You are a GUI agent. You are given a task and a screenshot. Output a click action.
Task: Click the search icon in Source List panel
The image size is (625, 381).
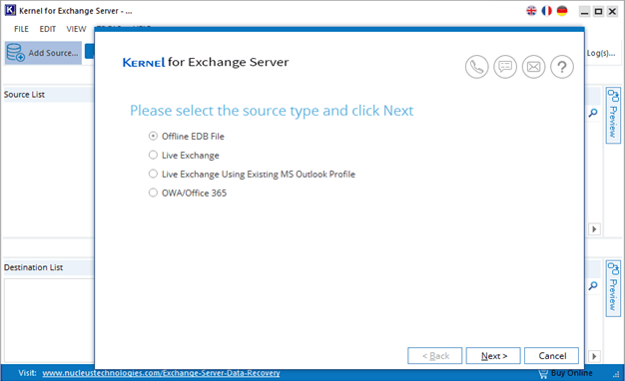coord(593,113)
